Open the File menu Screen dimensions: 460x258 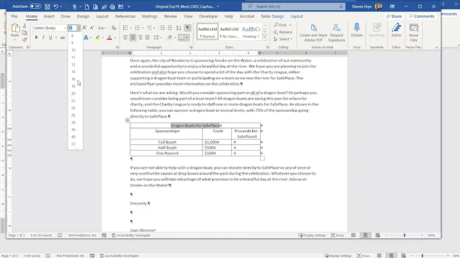coord(14,17)
